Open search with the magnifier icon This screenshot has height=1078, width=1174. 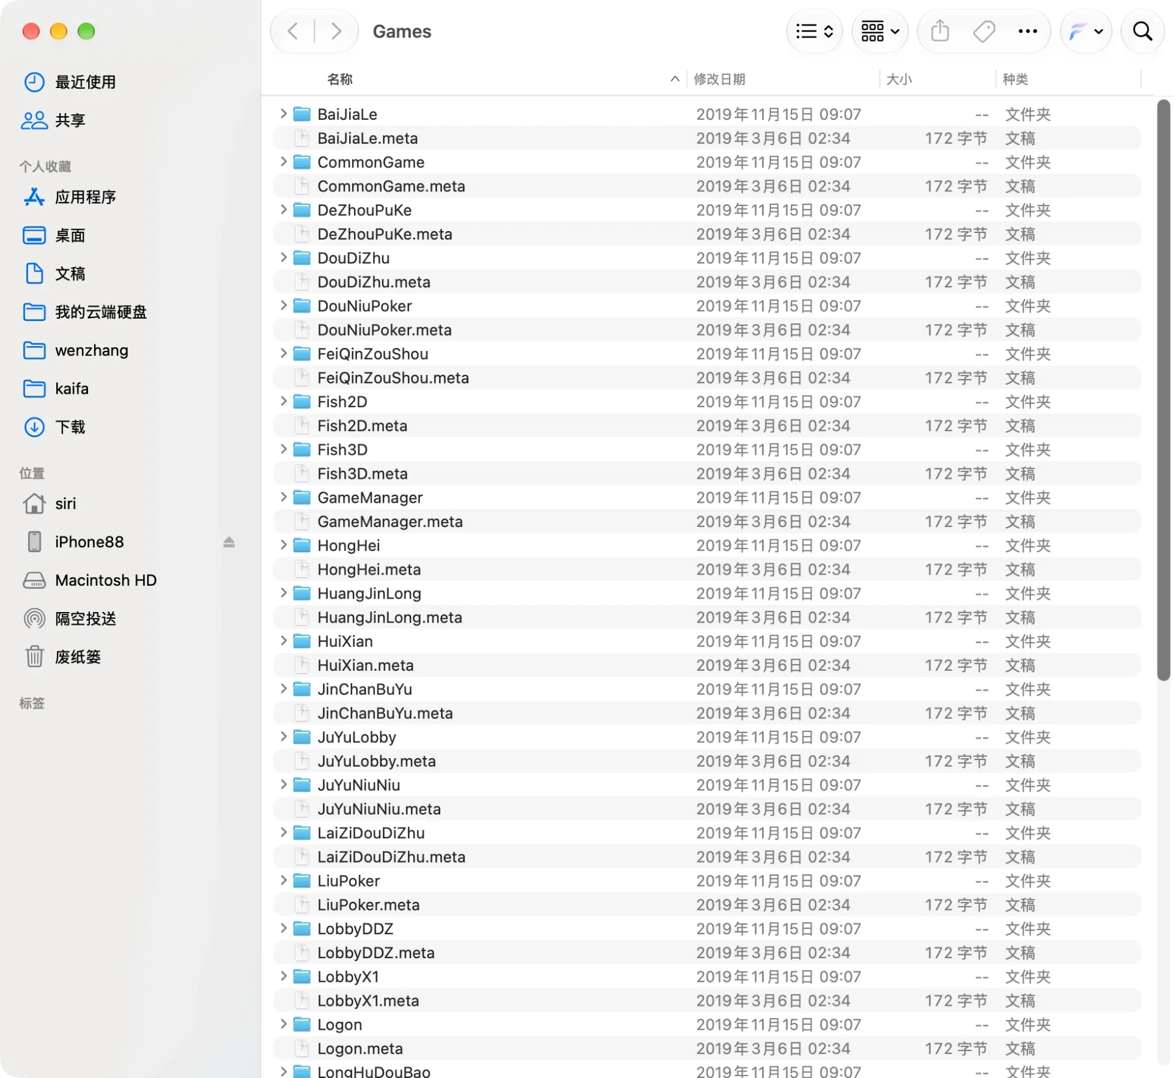tap(1142, 31)
